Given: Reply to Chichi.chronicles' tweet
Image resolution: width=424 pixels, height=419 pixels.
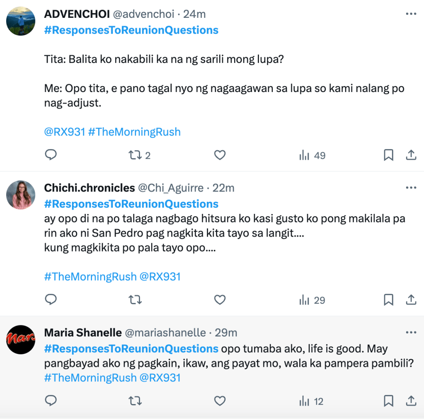Looking at the screenshot, I should tap(51, 300).
